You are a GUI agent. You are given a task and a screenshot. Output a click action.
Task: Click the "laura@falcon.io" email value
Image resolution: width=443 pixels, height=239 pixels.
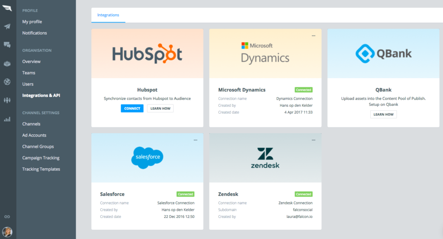[x=299, y=217]
